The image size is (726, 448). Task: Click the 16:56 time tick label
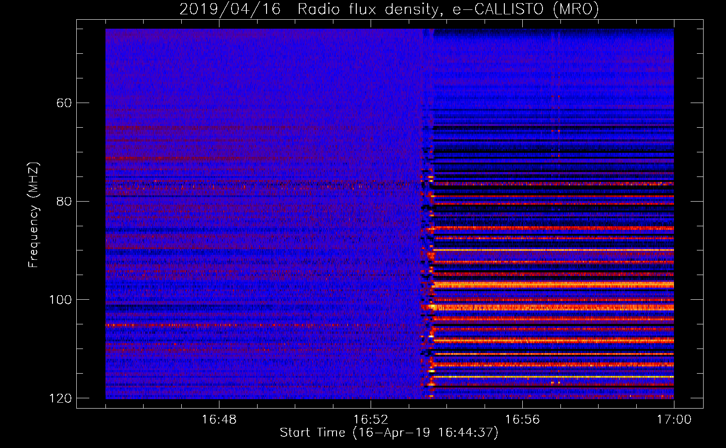click(x=522, y=420)
